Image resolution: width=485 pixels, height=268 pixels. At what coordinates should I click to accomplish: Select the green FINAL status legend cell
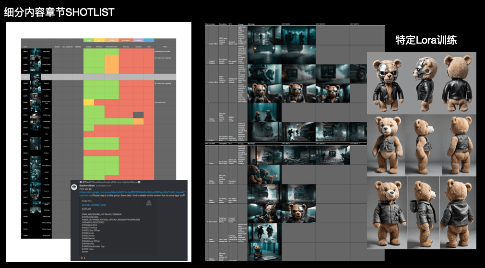(x=89, y=41)
